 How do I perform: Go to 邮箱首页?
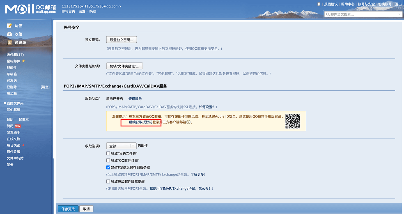point(68,11)
